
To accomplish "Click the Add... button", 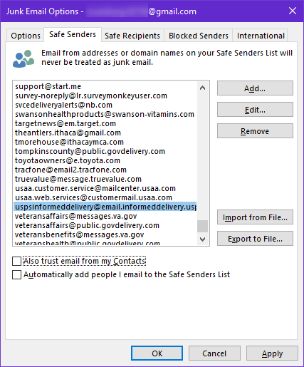I will tap(255, 88).
